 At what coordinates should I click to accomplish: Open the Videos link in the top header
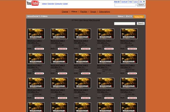tap(44, 4)
